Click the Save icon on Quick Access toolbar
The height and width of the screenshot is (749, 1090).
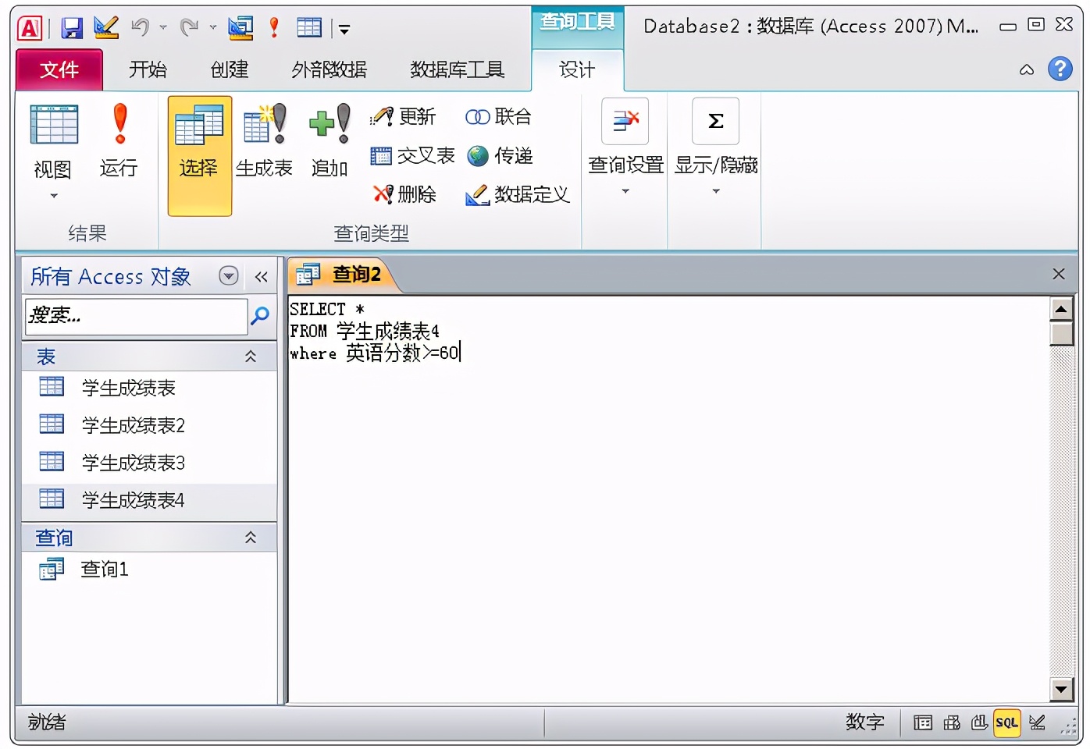tap(70, 26)
